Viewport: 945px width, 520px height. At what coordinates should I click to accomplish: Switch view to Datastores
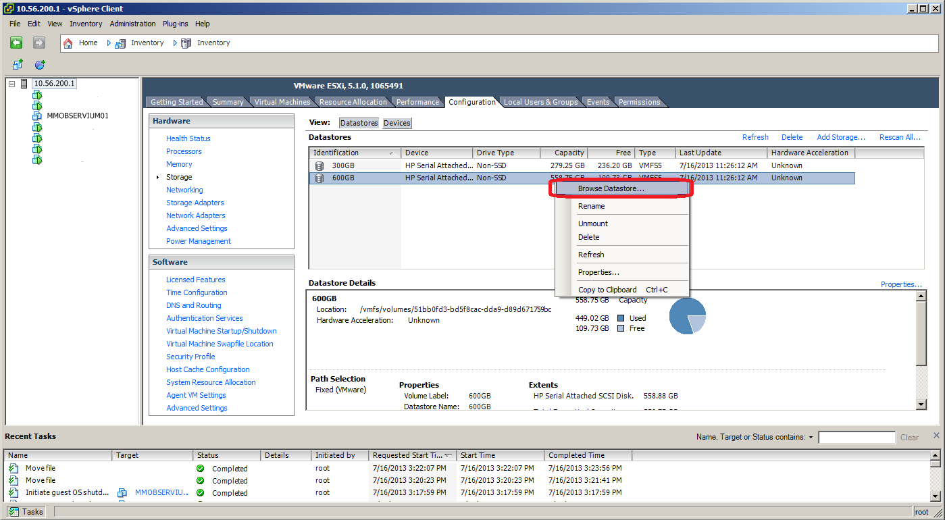coord(359,123)
